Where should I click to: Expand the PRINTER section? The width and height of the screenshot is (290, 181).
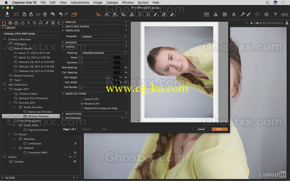pos(63,22)
